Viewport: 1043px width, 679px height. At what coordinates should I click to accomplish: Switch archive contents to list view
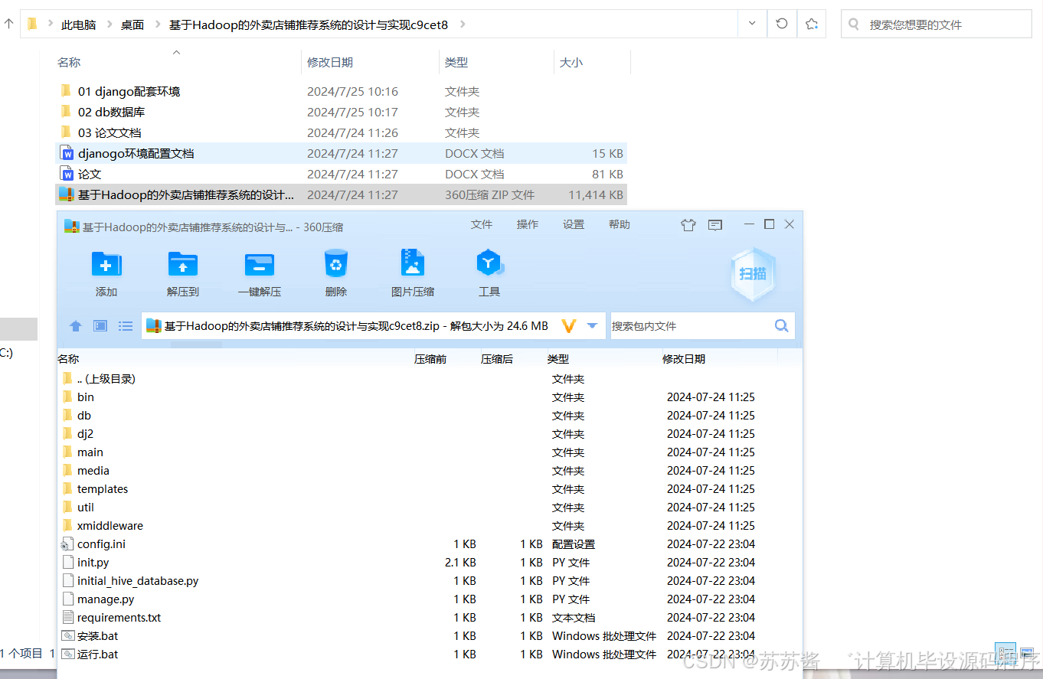tap(125, 325)
